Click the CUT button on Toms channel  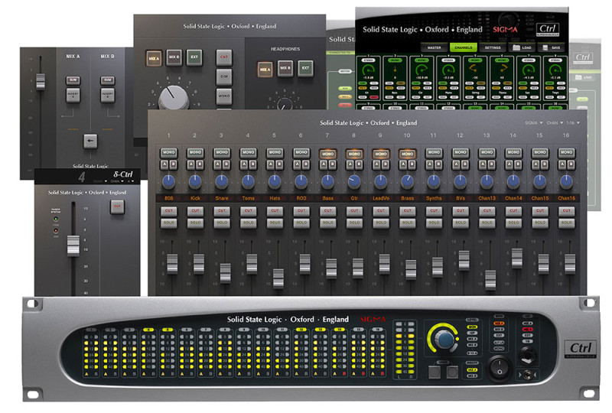click(248, 211)
